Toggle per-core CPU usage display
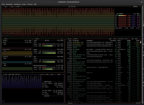 (x=112, y=39)
